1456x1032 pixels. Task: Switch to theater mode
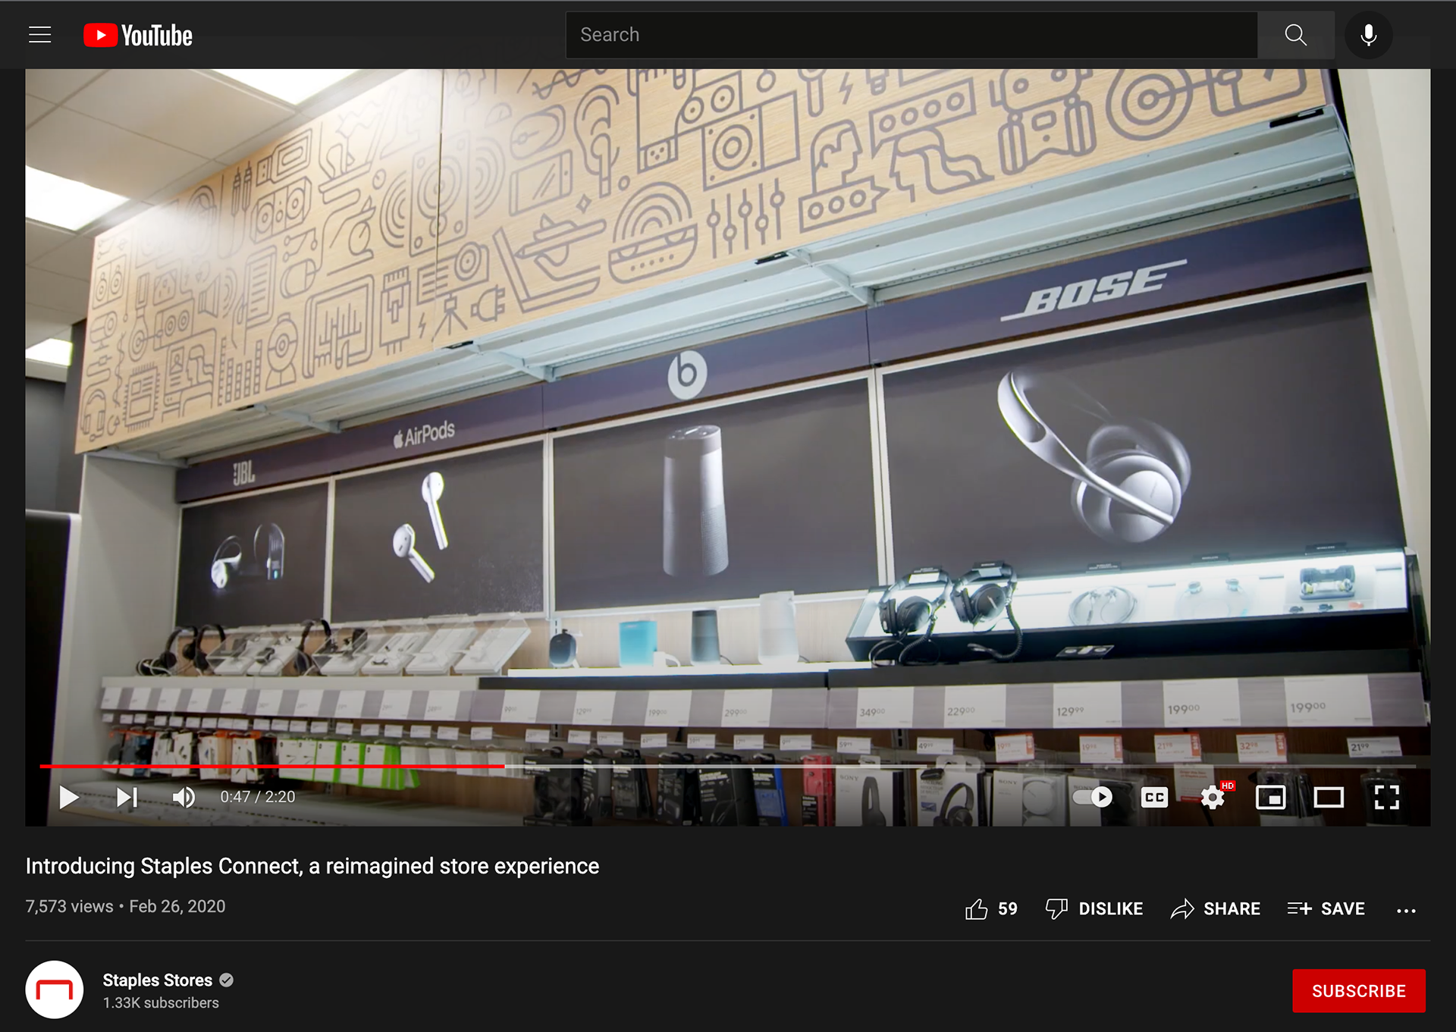click(x=1329, y=797)
